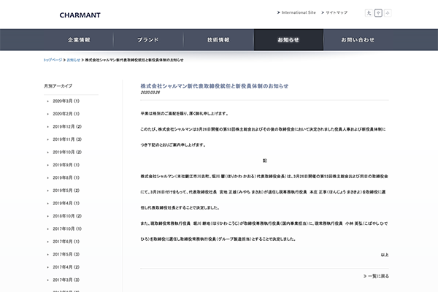Open archive 2017年5月 (3)
This screenshot has width=438, height=292.
tap(66, 254)
